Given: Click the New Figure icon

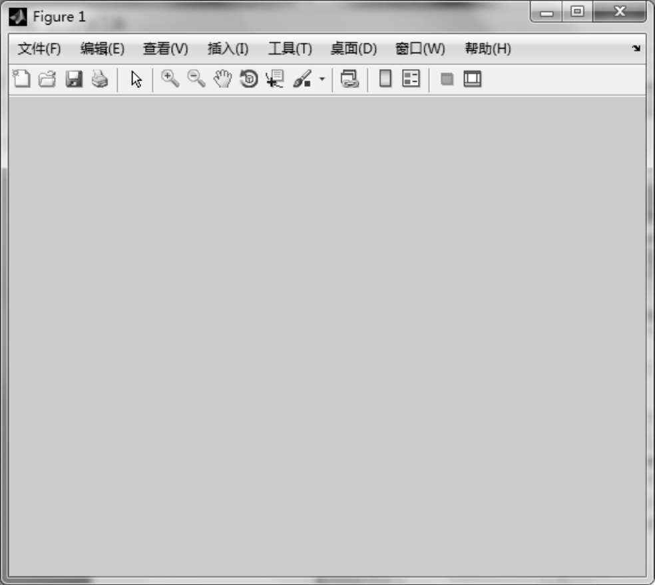Looking at the screenshot, I should 21,79.
